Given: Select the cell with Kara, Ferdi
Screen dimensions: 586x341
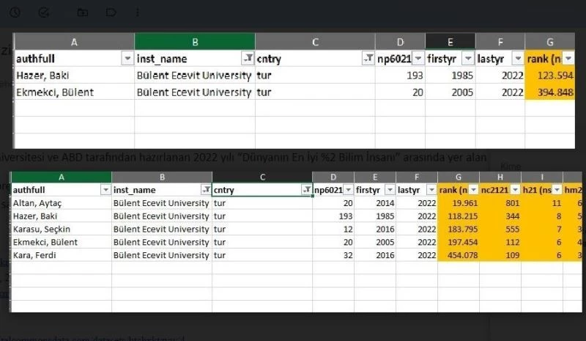Looking at the screenshot, I should pyautogui.click(x=62, y=255).
